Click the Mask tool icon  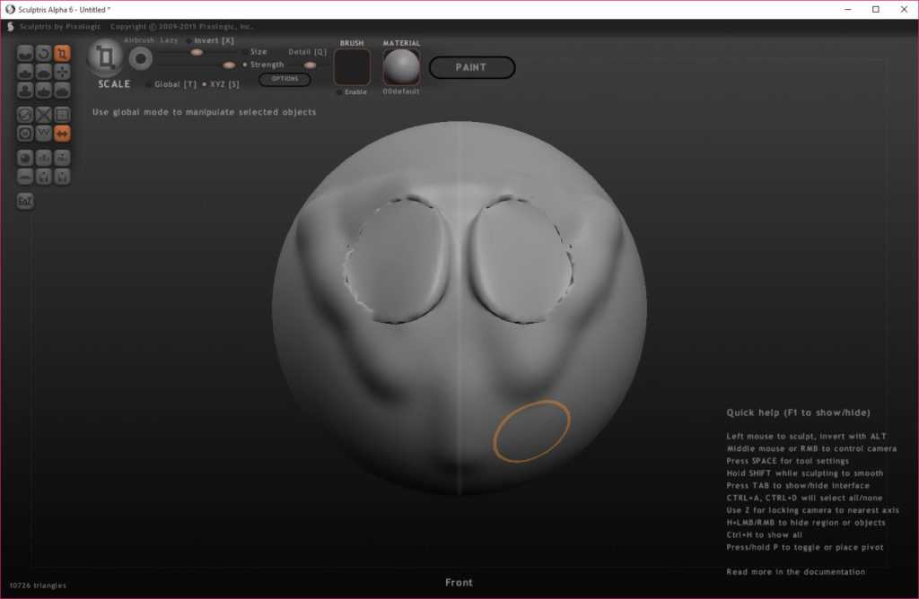pyautogui.click(x=24, y=134)
